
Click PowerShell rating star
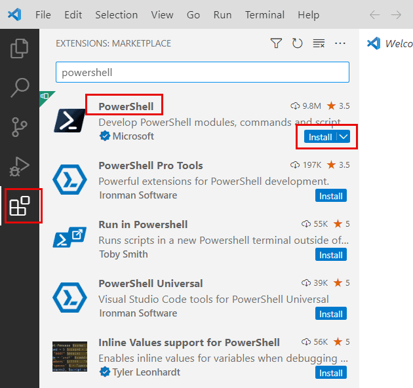(x=331, y=106)
